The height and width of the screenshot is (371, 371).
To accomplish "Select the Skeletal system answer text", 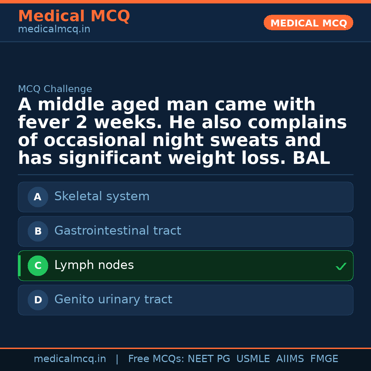I will [102, 196].
